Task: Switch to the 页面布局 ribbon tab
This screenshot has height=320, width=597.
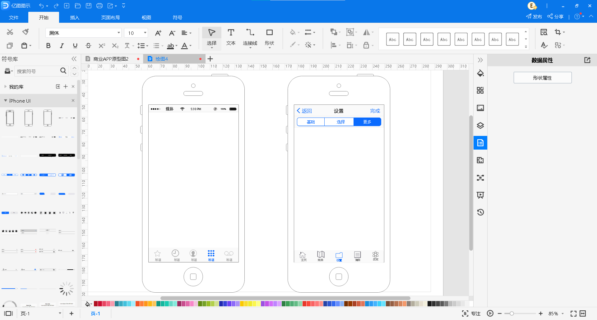Action: [110, 17]
